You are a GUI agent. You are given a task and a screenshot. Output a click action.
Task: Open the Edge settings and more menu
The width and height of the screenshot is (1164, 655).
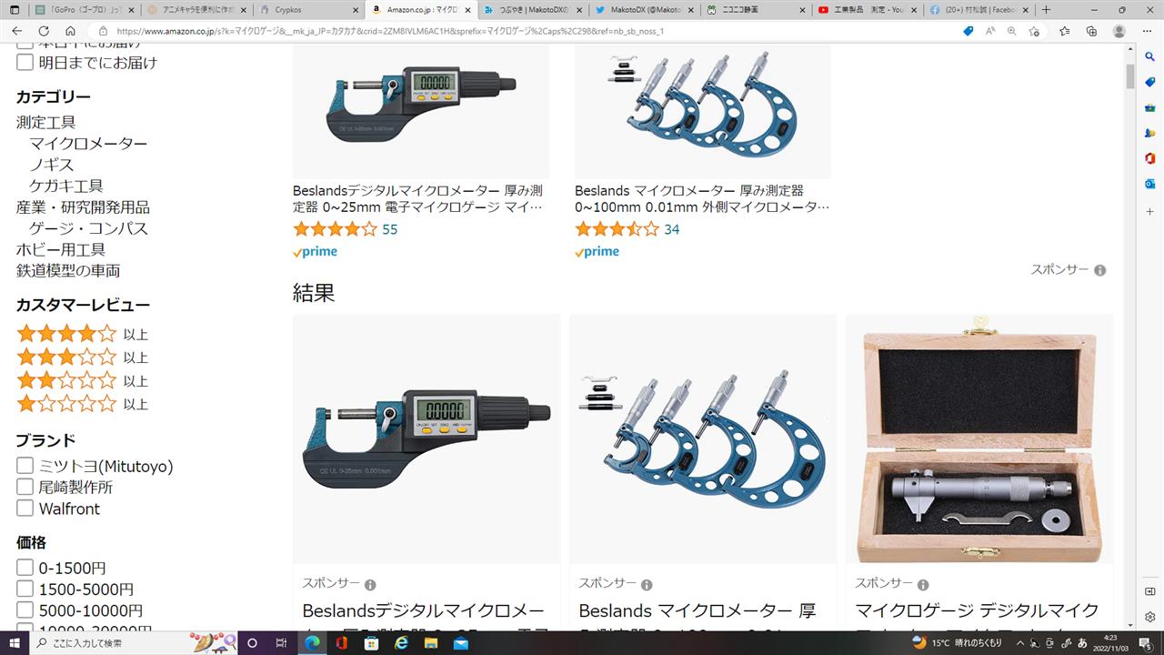point(1147,31)
